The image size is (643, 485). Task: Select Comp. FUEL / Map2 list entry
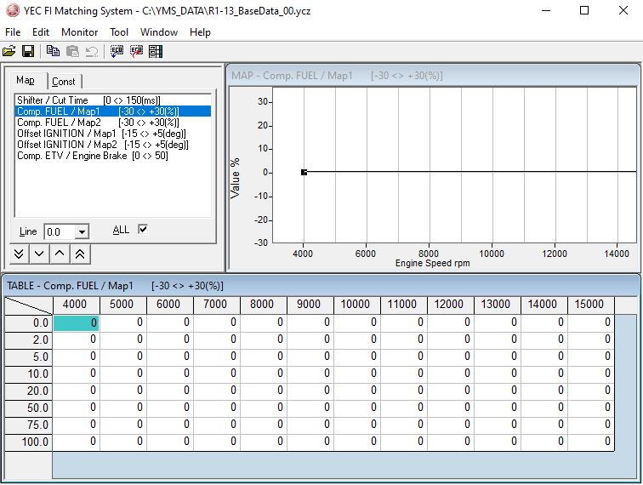113,123
